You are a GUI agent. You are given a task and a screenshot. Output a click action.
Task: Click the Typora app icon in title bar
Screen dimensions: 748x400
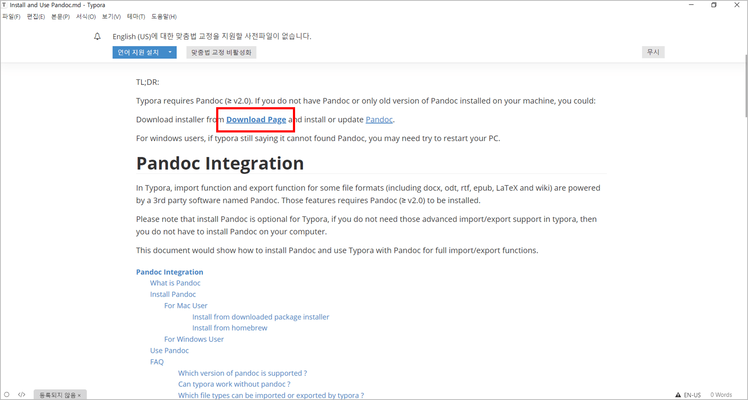[x=5, y=5]
